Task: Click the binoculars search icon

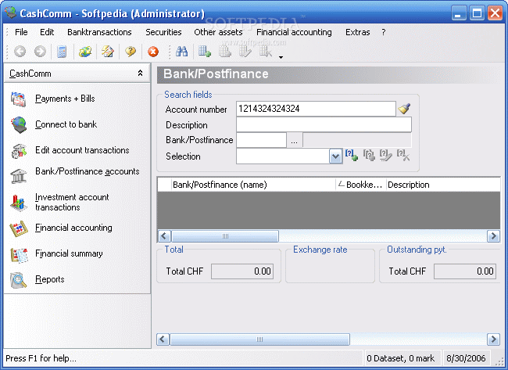Action: (181, 51)
